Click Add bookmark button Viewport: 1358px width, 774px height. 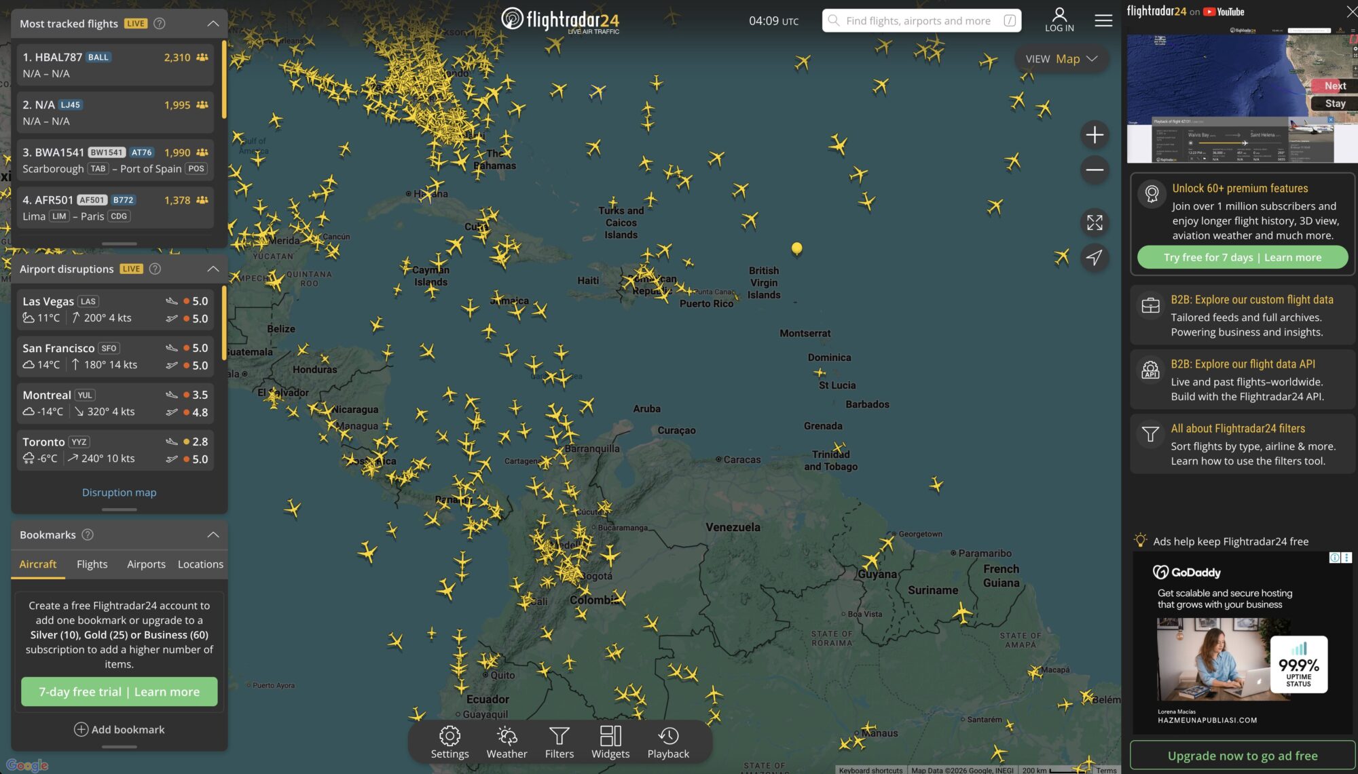120,730
